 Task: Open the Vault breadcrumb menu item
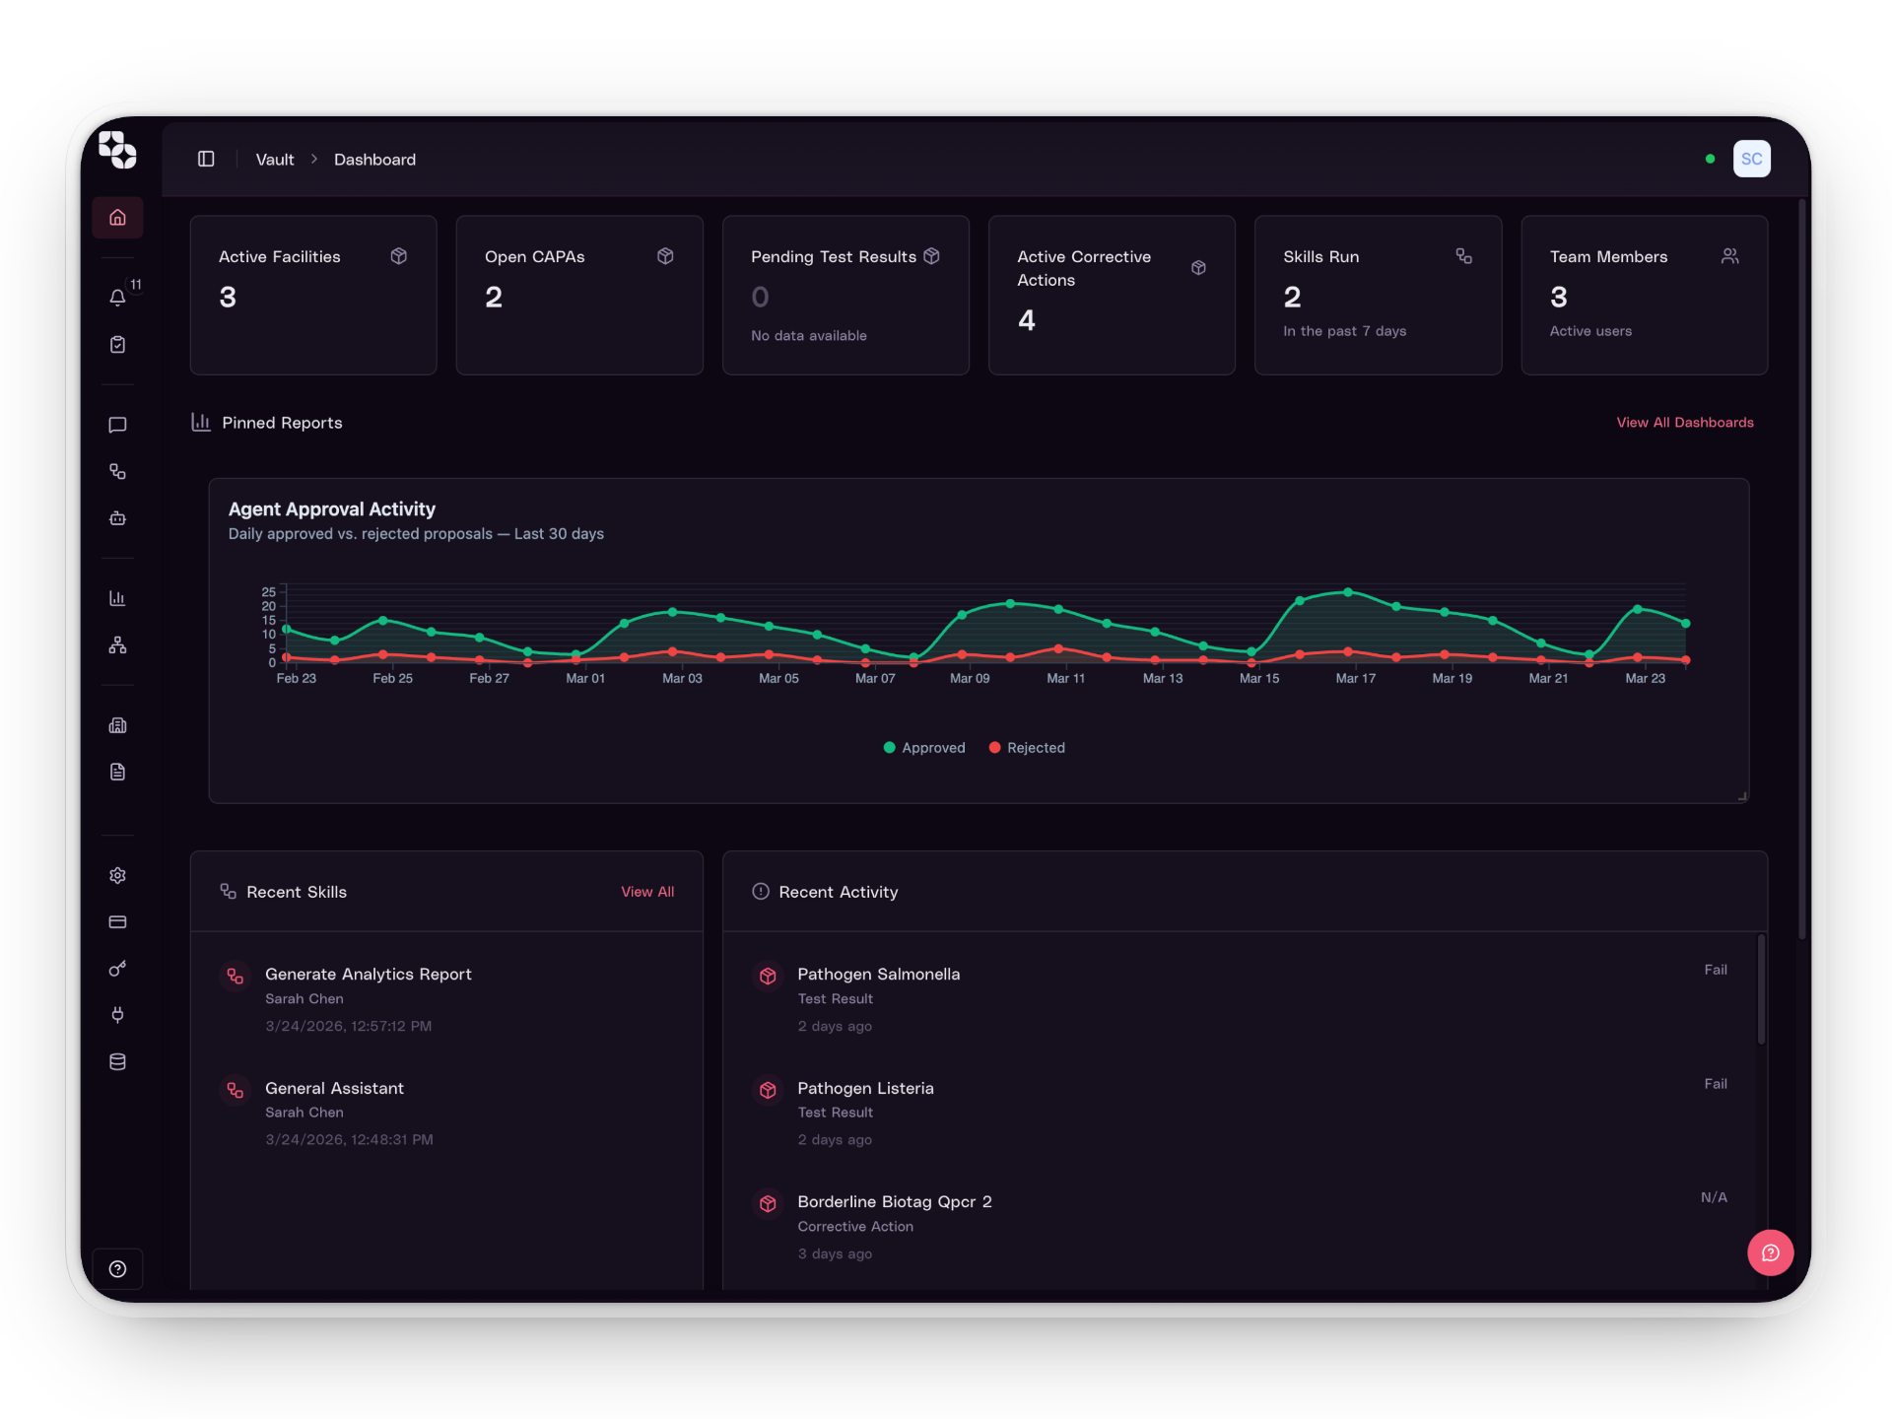(x=274, y=159)
